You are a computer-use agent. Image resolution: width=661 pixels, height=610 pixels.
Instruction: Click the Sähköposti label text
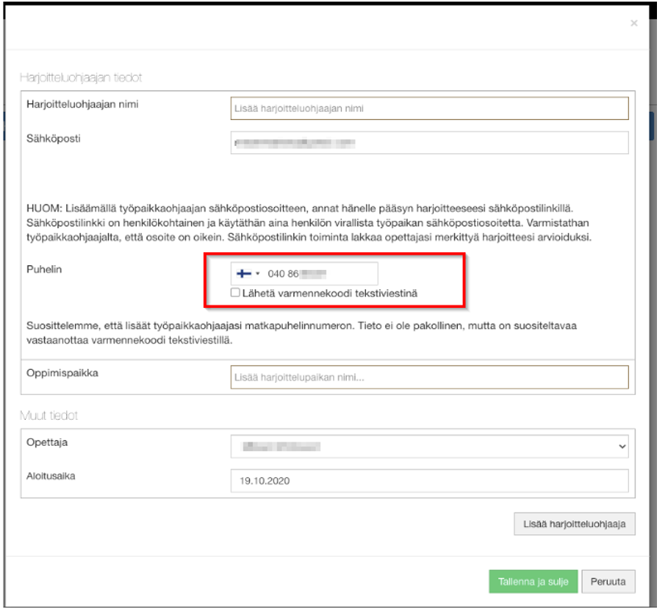(x=54, y=138)
